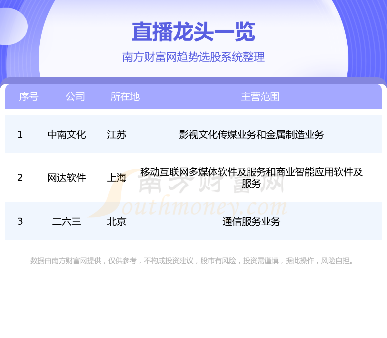Click location 江苏 in first row

(116, 135)
